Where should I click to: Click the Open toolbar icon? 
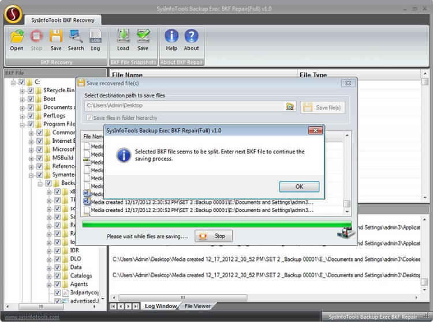click(17, 40)
